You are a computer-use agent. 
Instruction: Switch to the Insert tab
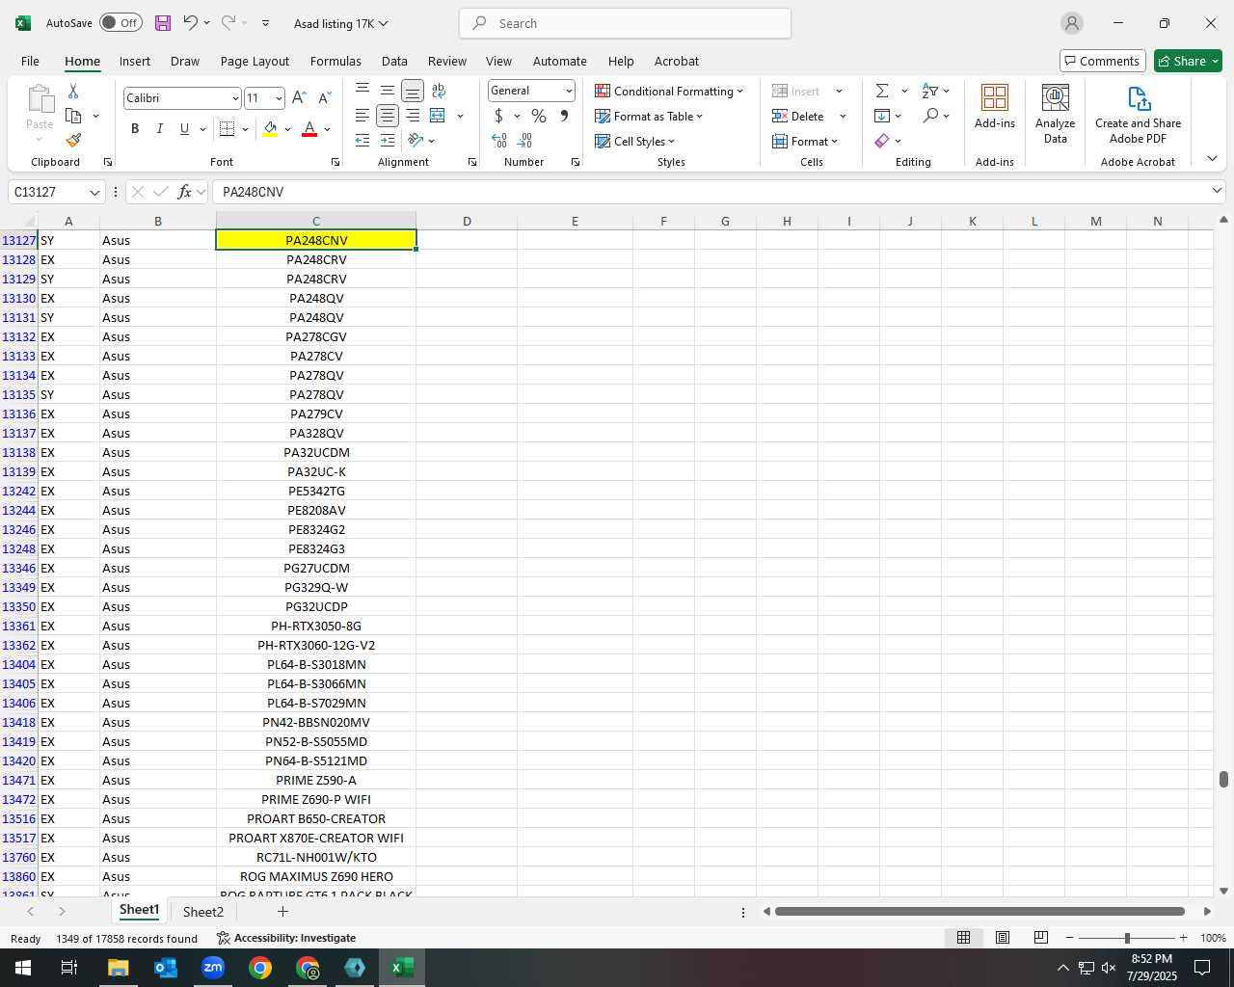click(135, 61)
